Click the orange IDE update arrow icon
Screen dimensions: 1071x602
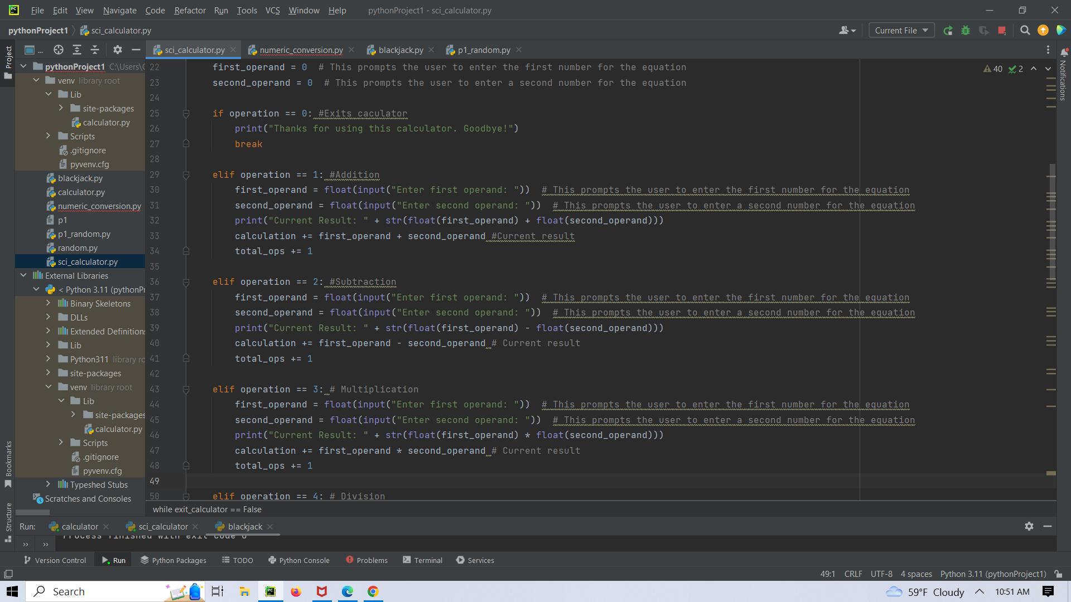tap(1043, 31)
